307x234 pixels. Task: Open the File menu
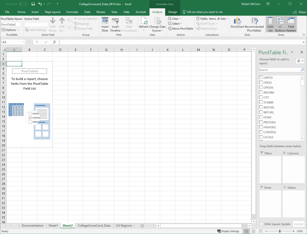tap(7, 12)
